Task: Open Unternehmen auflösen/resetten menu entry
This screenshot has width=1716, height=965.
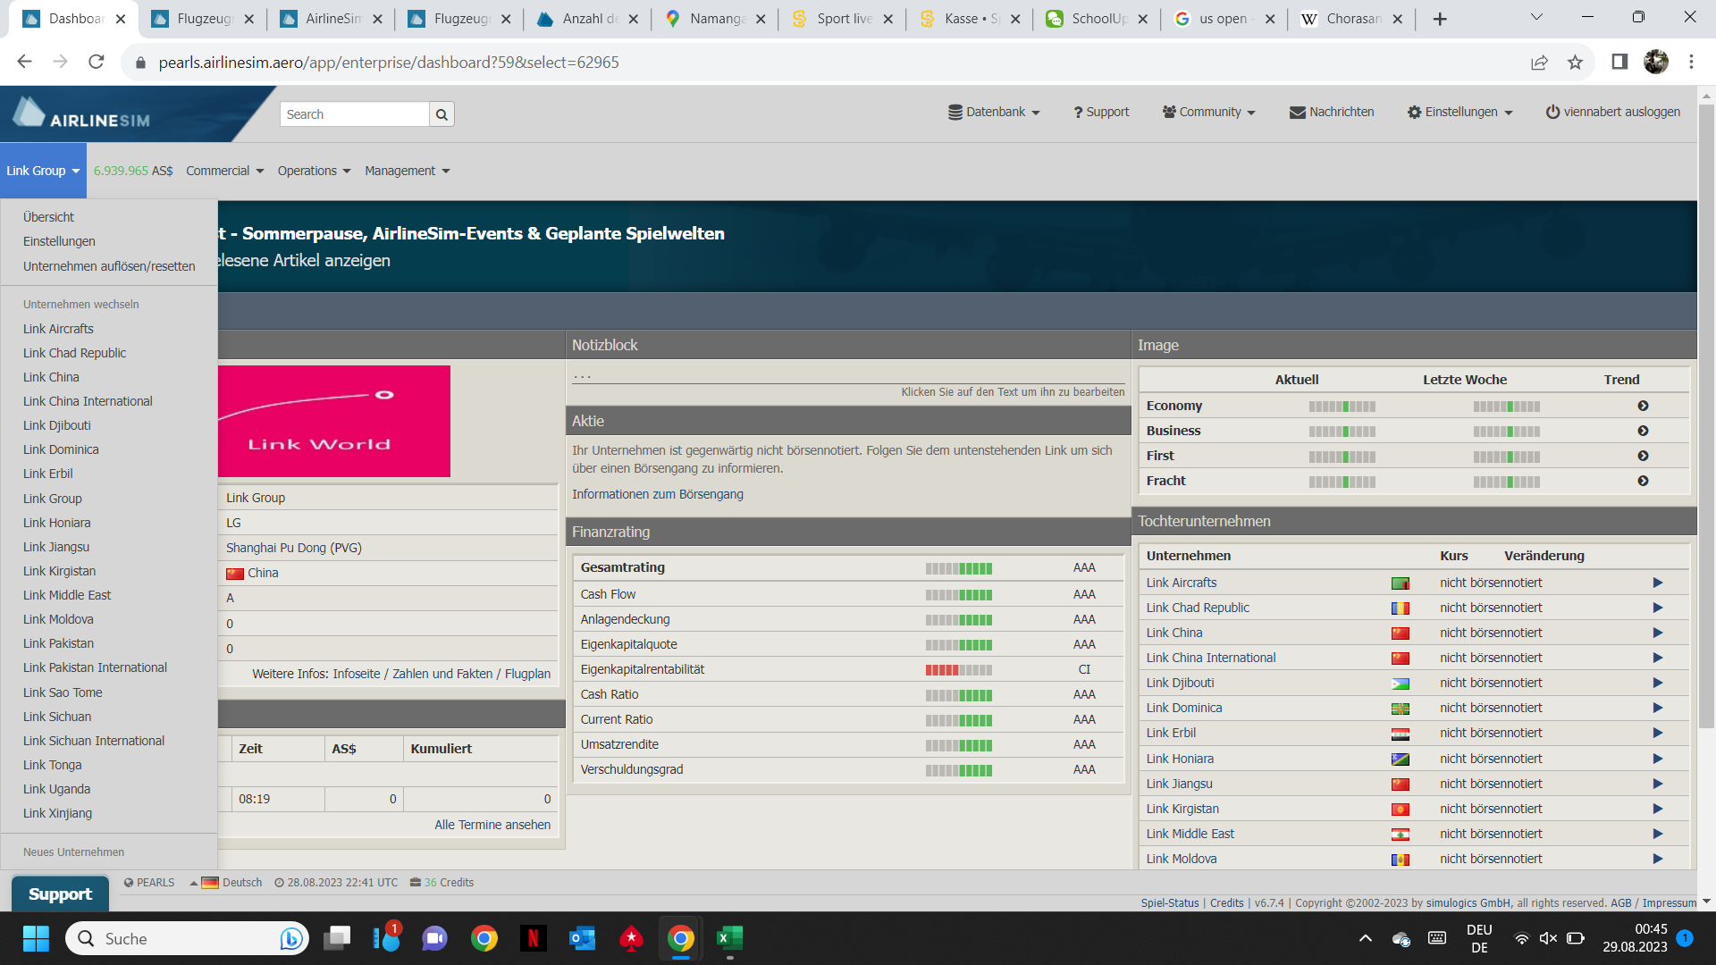Action: [109, 266]
